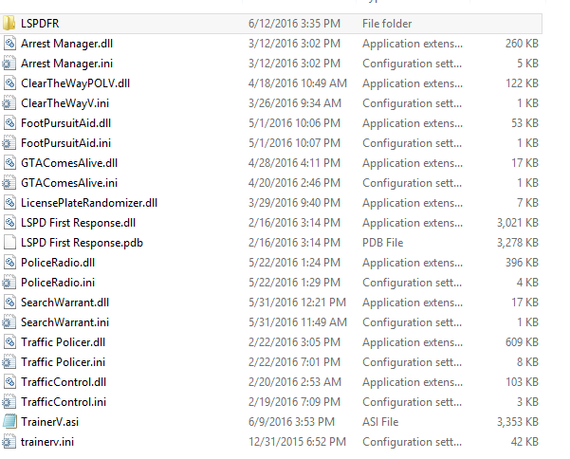Select the file name trainerv.ini
This screenshot has width=570, height=459.
[x=47, y=442]
